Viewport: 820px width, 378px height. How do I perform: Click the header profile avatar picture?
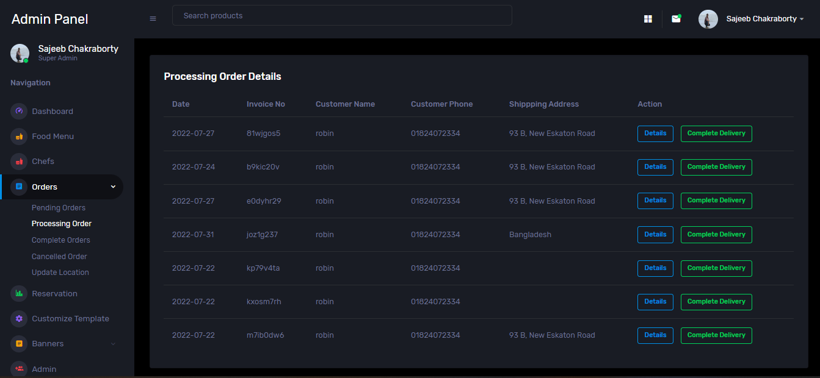[x=708, y=19]
